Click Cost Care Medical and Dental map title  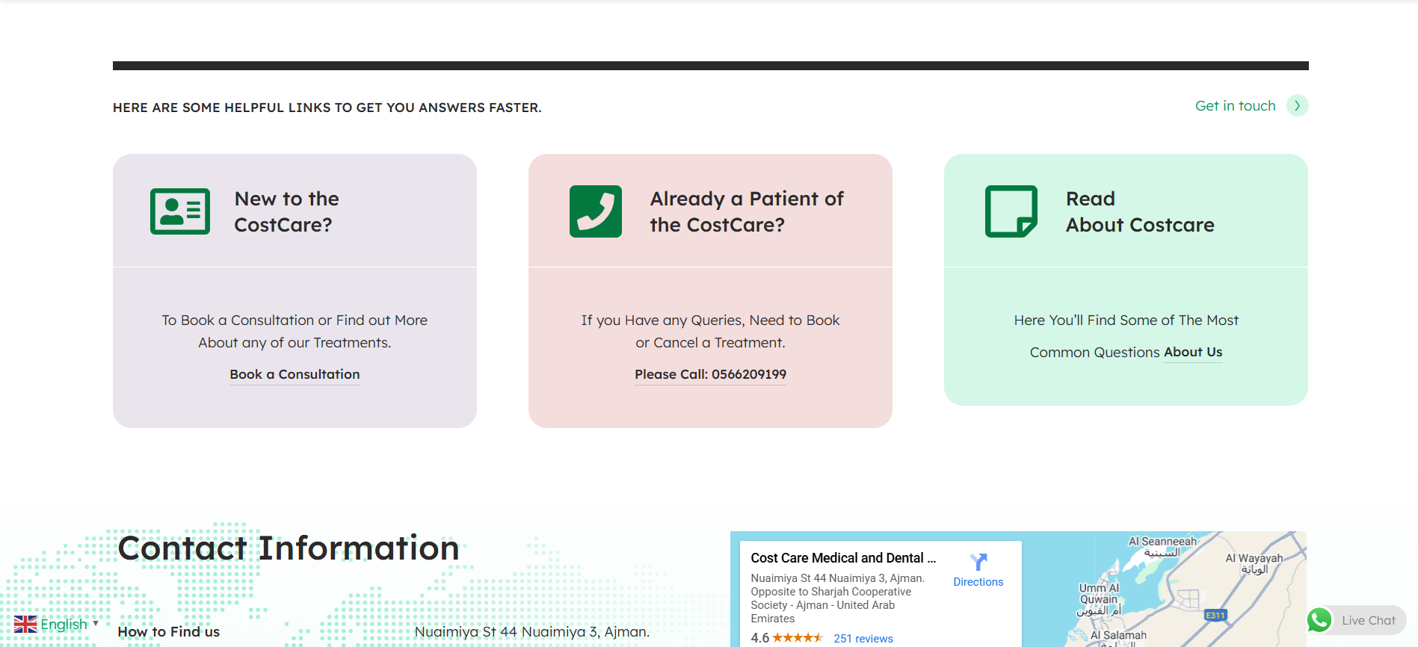pos(843,558)
